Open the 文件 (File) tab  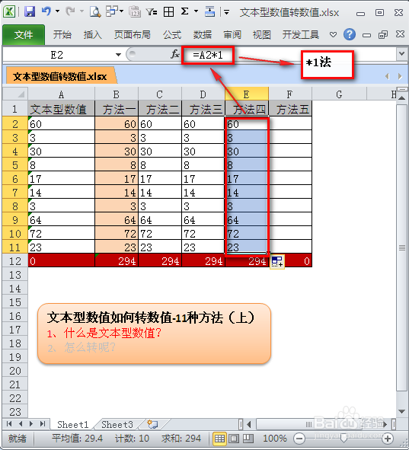[24, 35]
